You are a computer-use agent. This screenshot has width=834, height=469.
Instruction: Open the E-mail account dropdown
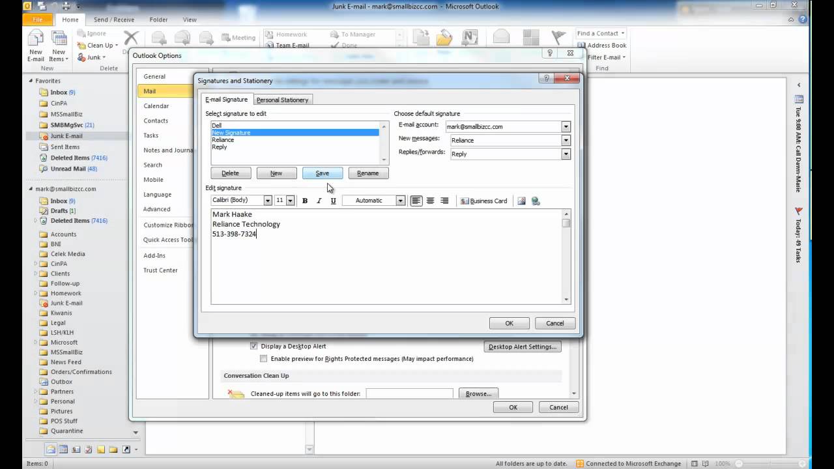(566, 127)
